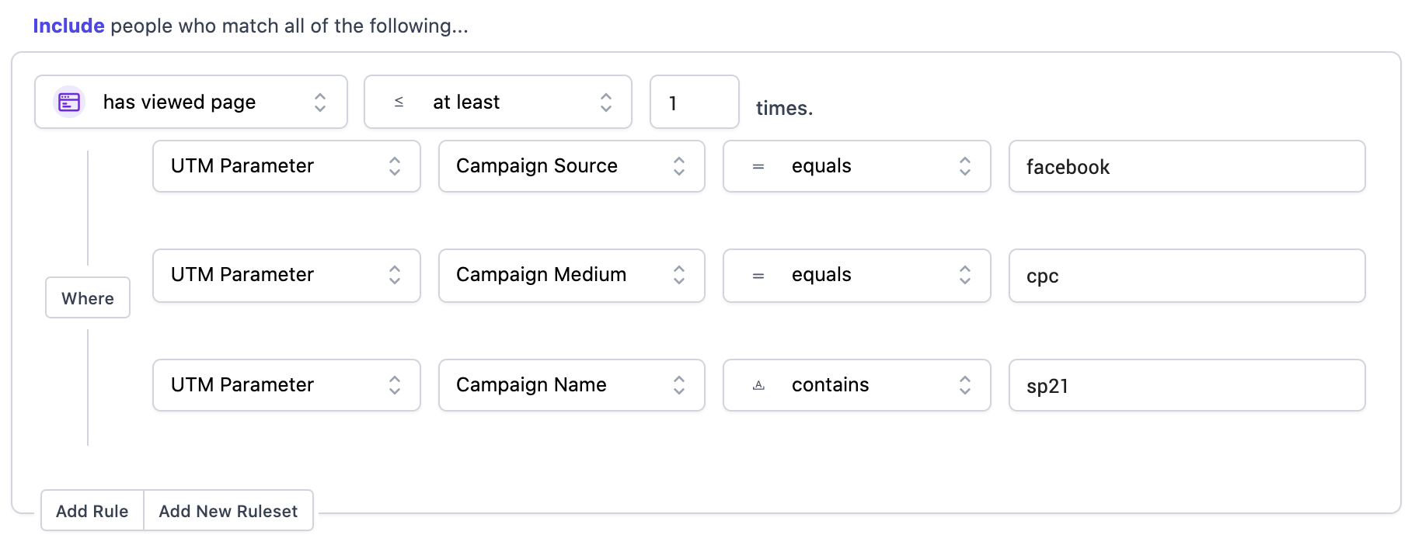Open the Campaign Name dropdown
This screenshot has width=1422, height=542.
[571, 385]
